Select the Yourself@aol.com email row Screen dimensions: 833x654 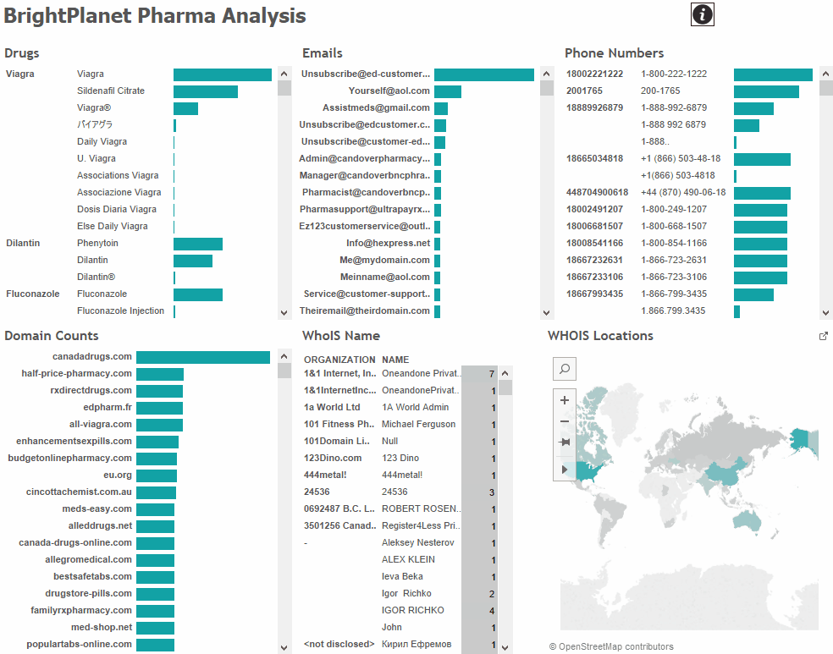[x=389, y=91]
